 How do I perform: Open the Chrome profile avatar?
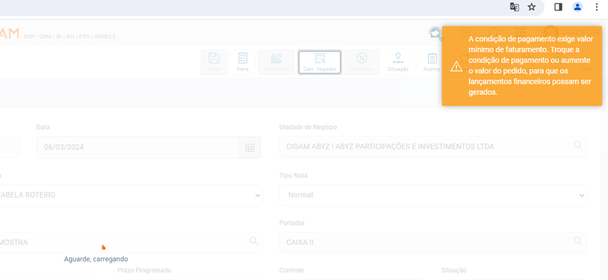[x=578, y=7]
